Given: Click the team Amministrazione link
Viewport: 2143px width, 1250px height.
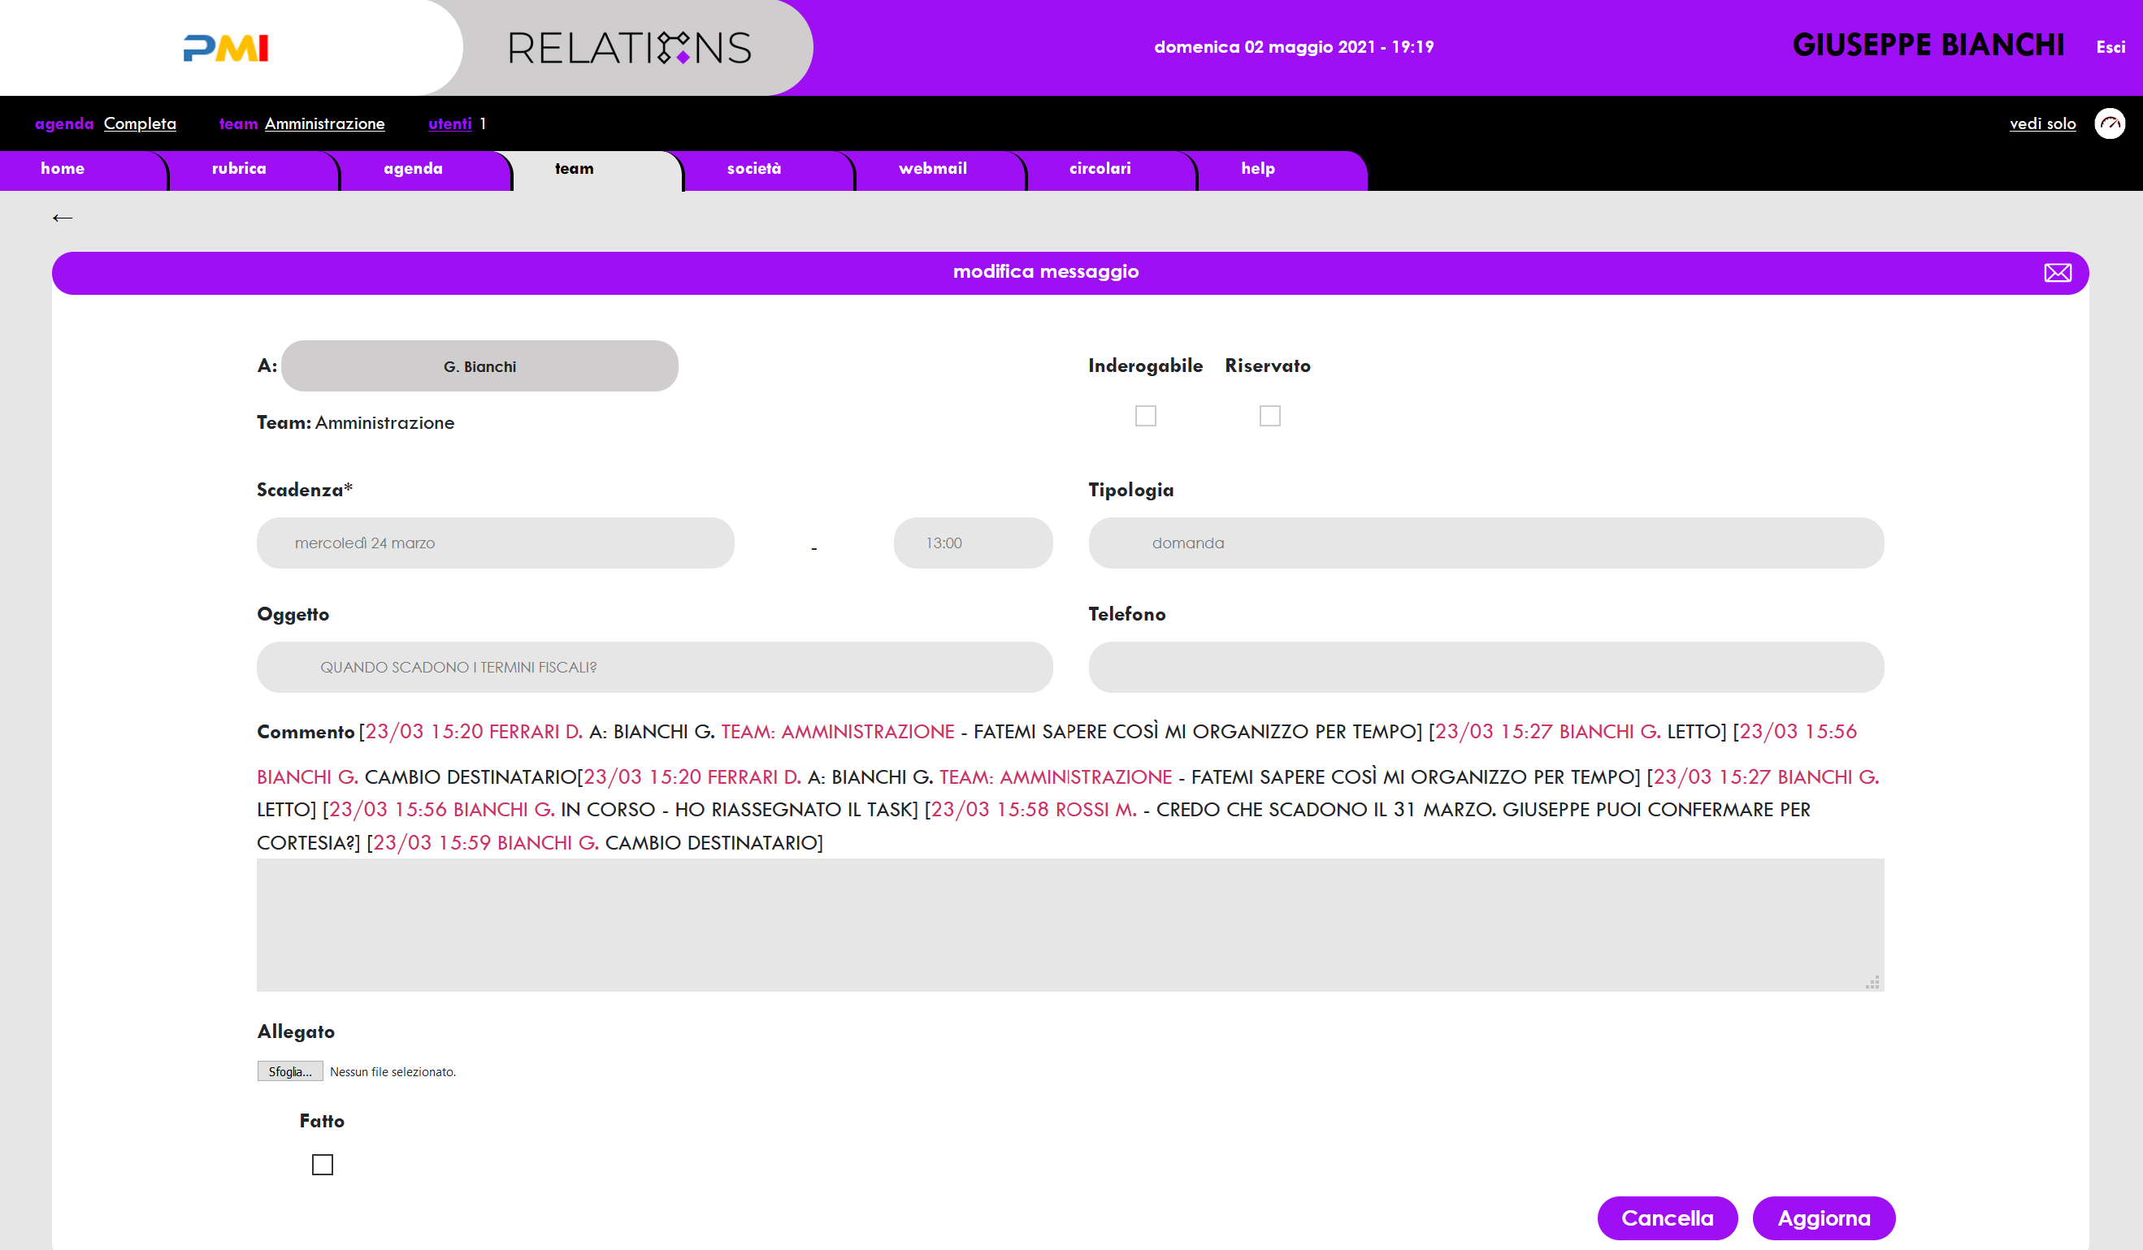Looking at the screenshot, I should (324, 124).
